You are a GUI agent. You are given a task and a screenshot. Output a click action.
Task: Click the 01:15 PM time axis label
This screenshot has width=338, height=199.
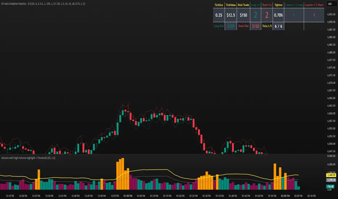coord(167,196)
